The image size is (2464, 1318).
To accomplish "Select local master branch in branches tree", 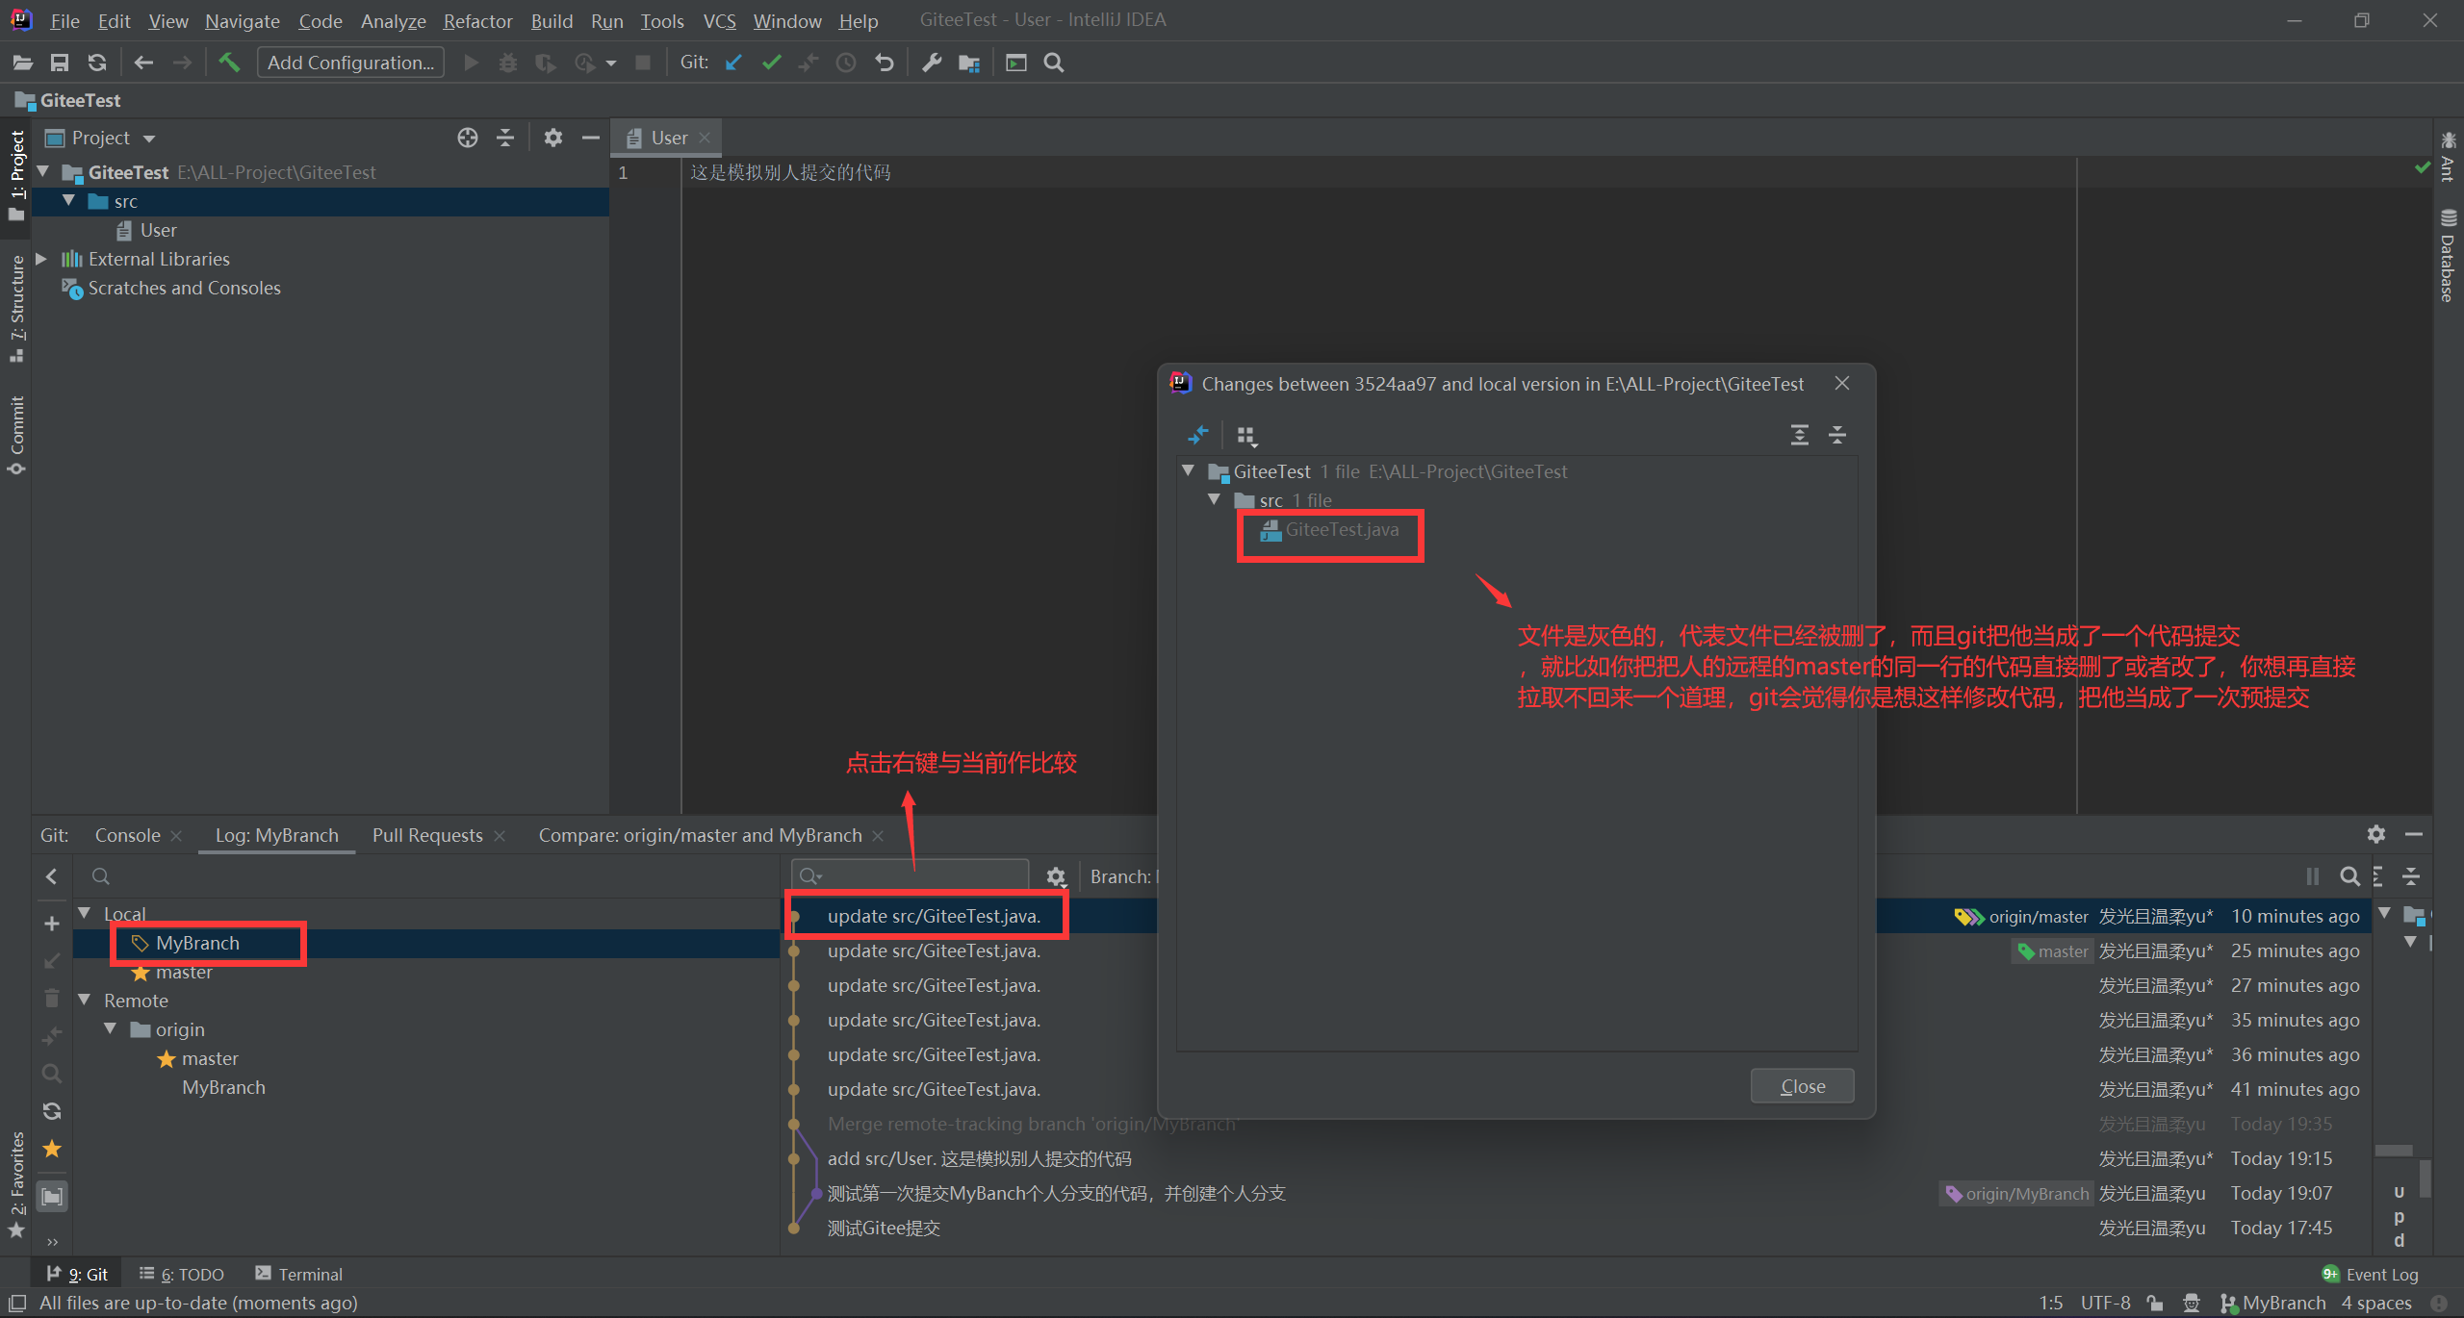I will coord(183,972).
